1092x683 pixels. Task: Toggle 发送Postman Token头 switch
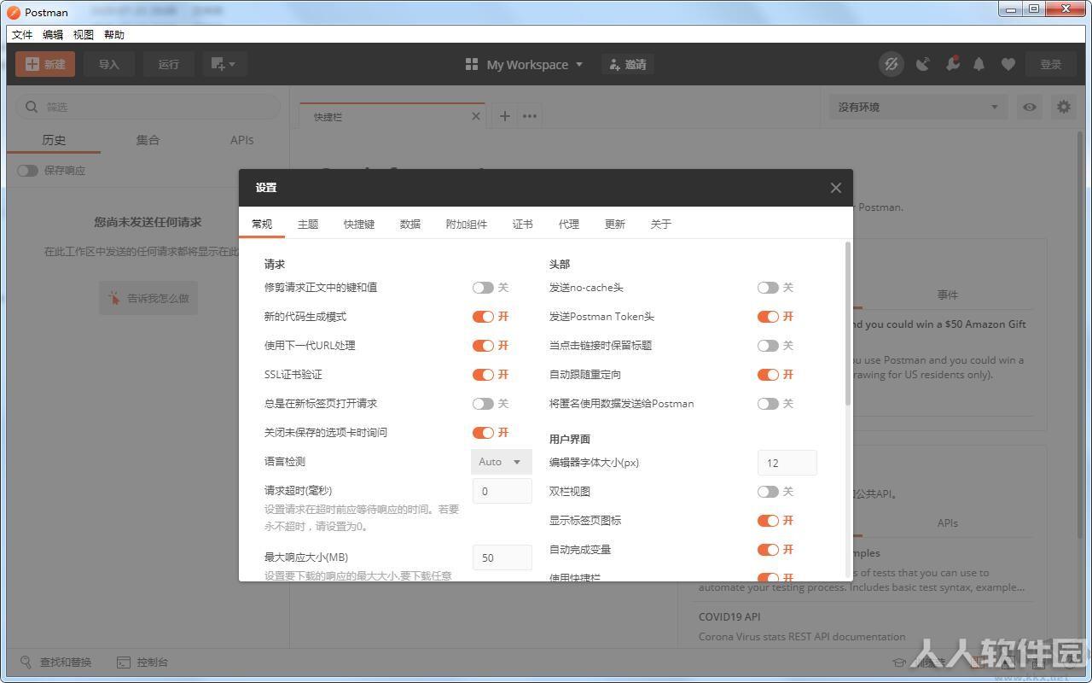[x=768, y=317]
